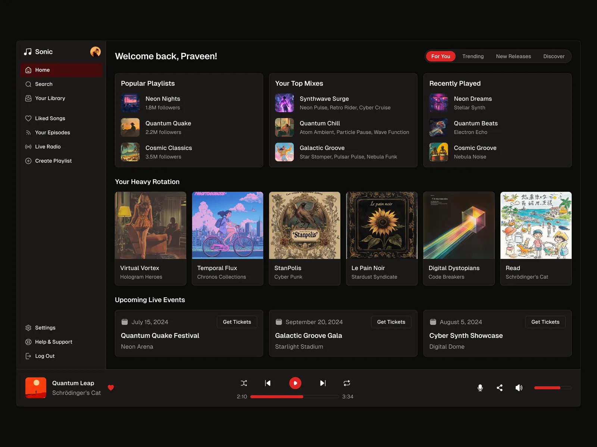
Task: Click Create Playlist in the sidebar
Action: point(53,161)
